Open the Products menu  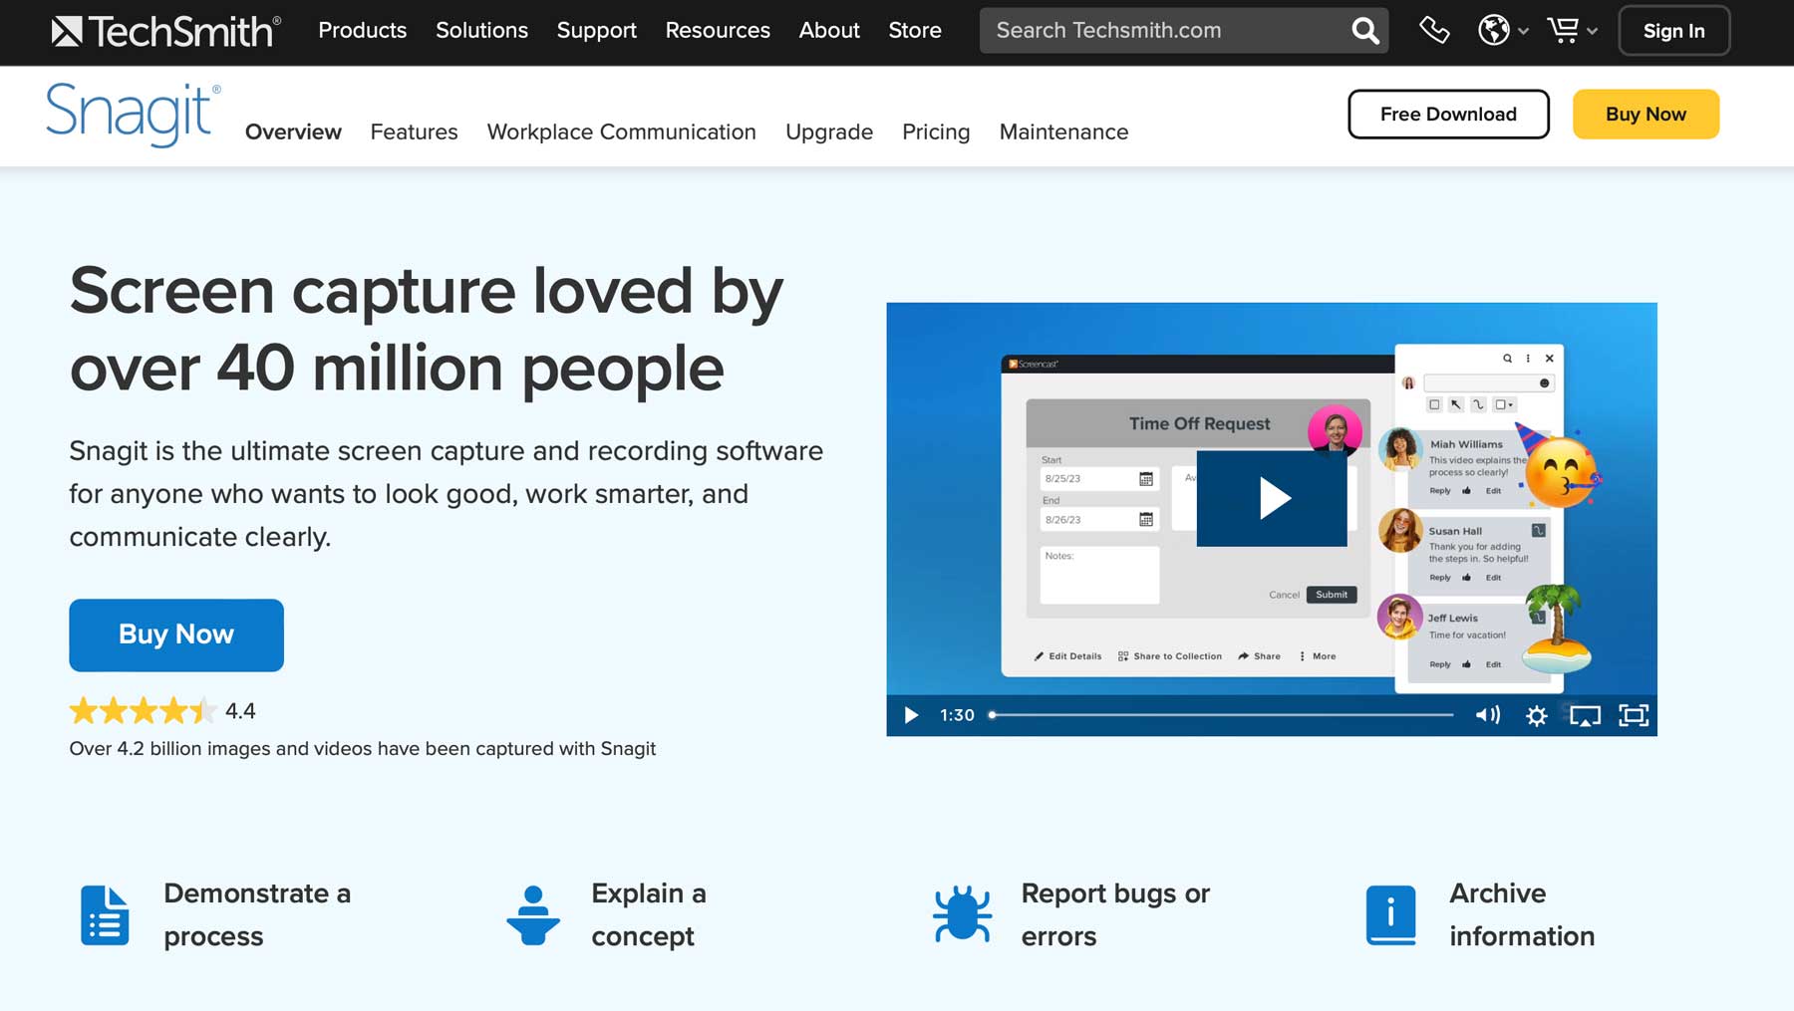[x=362, y=31]
